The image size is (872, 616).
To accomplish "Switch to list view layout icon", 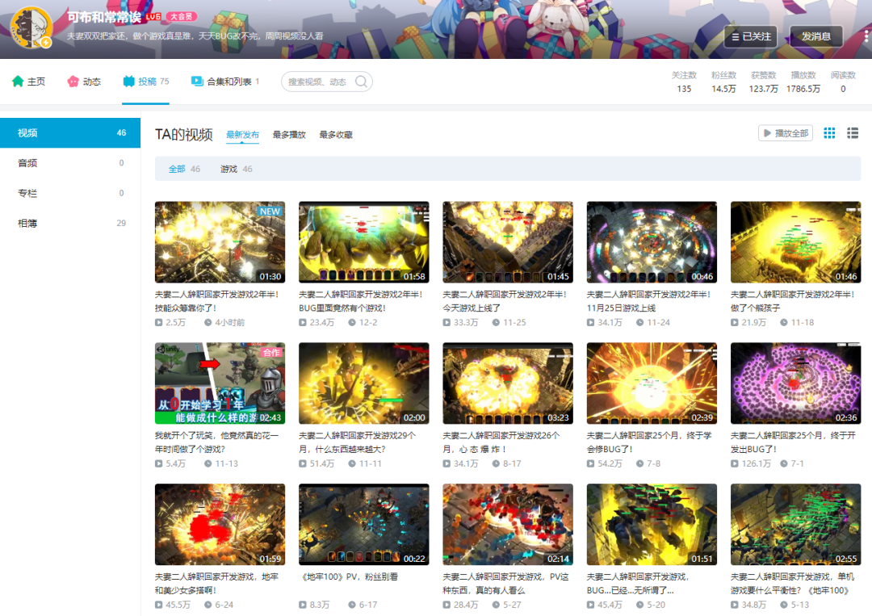I will point(853,133).
